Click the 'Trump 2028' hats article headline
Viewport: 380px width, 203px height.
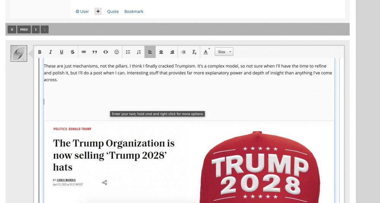point(114,155)
